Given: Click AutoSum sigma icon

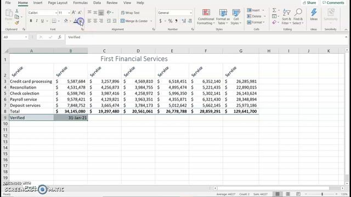Looking at the screenshot, I should pyautogui.click(x=274, y=10).
